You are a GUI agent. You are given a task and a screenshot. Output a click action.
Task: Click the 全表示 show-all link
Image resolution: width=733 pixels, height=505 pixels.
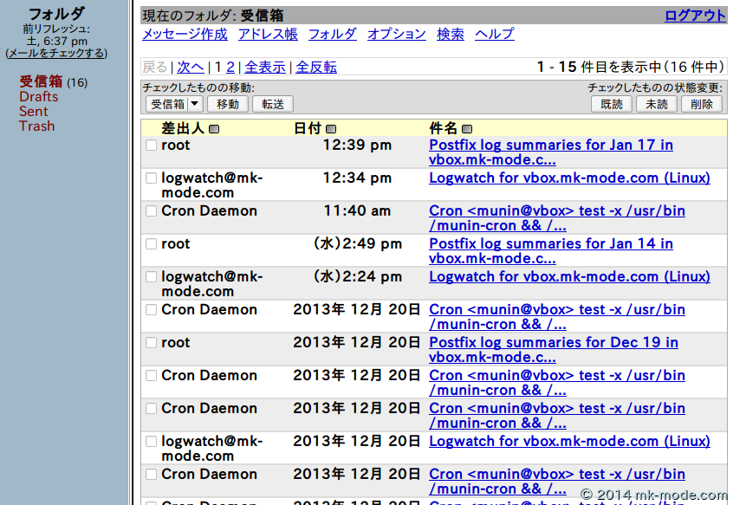pyautogui.click(x=265, y=68)
